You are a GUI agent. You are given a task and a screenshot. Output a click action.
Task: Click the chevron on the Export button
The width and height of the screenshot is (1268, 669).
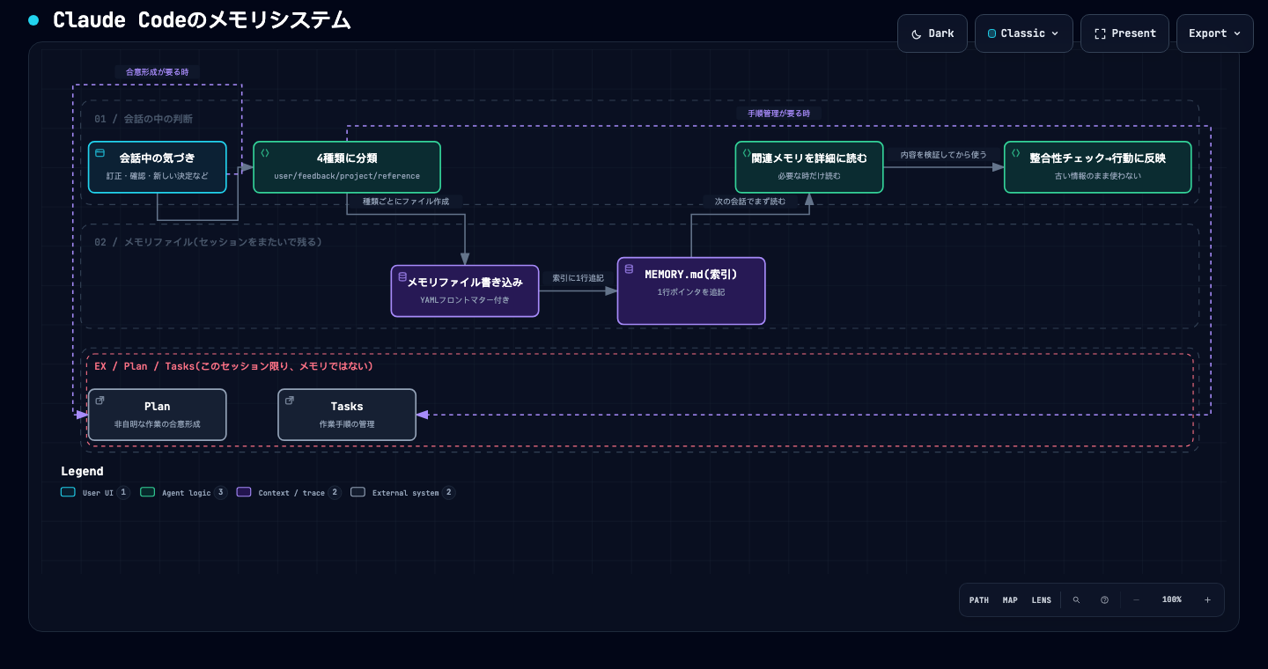tap(1237, 33)
